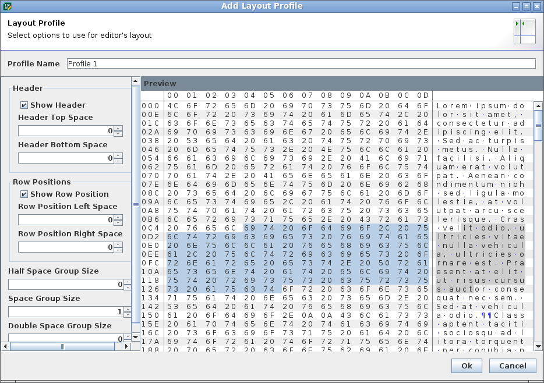Click the Cancel button
This screenshot has height=383, width=544.
tap(513, 366)
